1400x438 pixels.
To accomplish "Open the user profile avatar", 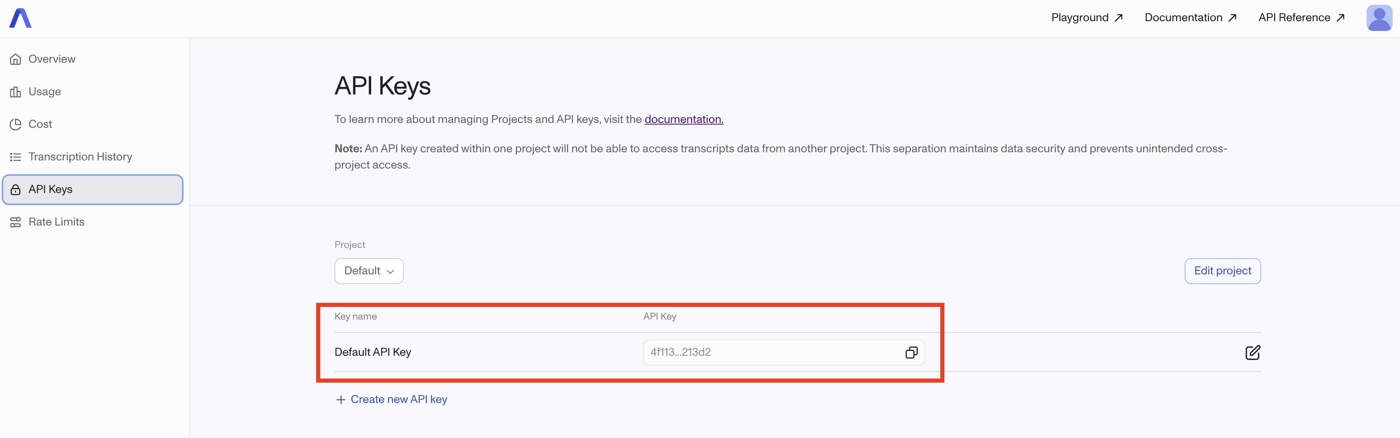I will (1379, 18).
